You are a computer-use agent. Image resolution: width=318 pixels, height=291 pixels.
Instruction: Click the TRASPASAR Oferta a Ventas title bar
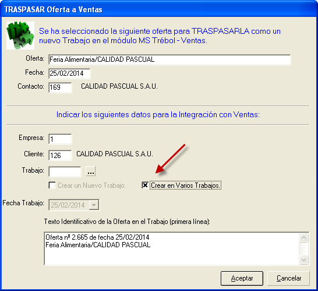click(x=159, y=9)
